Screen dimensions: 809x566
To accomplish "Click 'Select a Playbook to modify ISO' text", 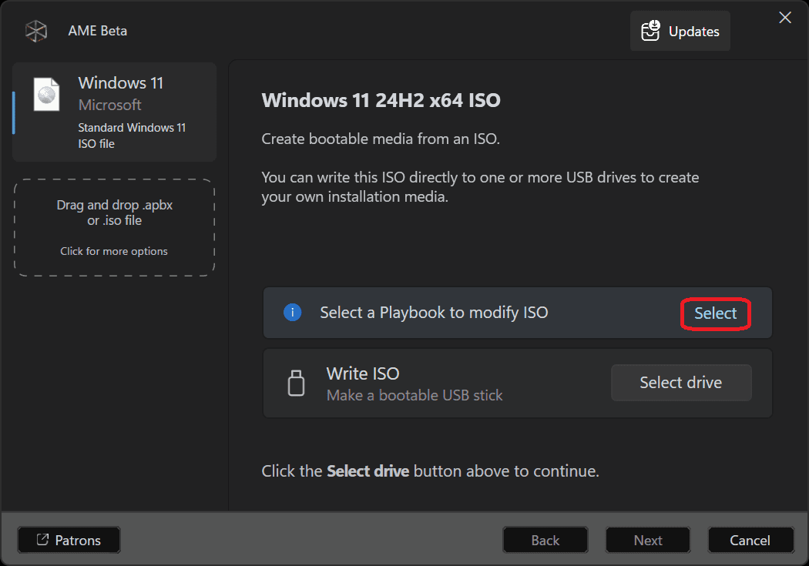I will [434, 313].
